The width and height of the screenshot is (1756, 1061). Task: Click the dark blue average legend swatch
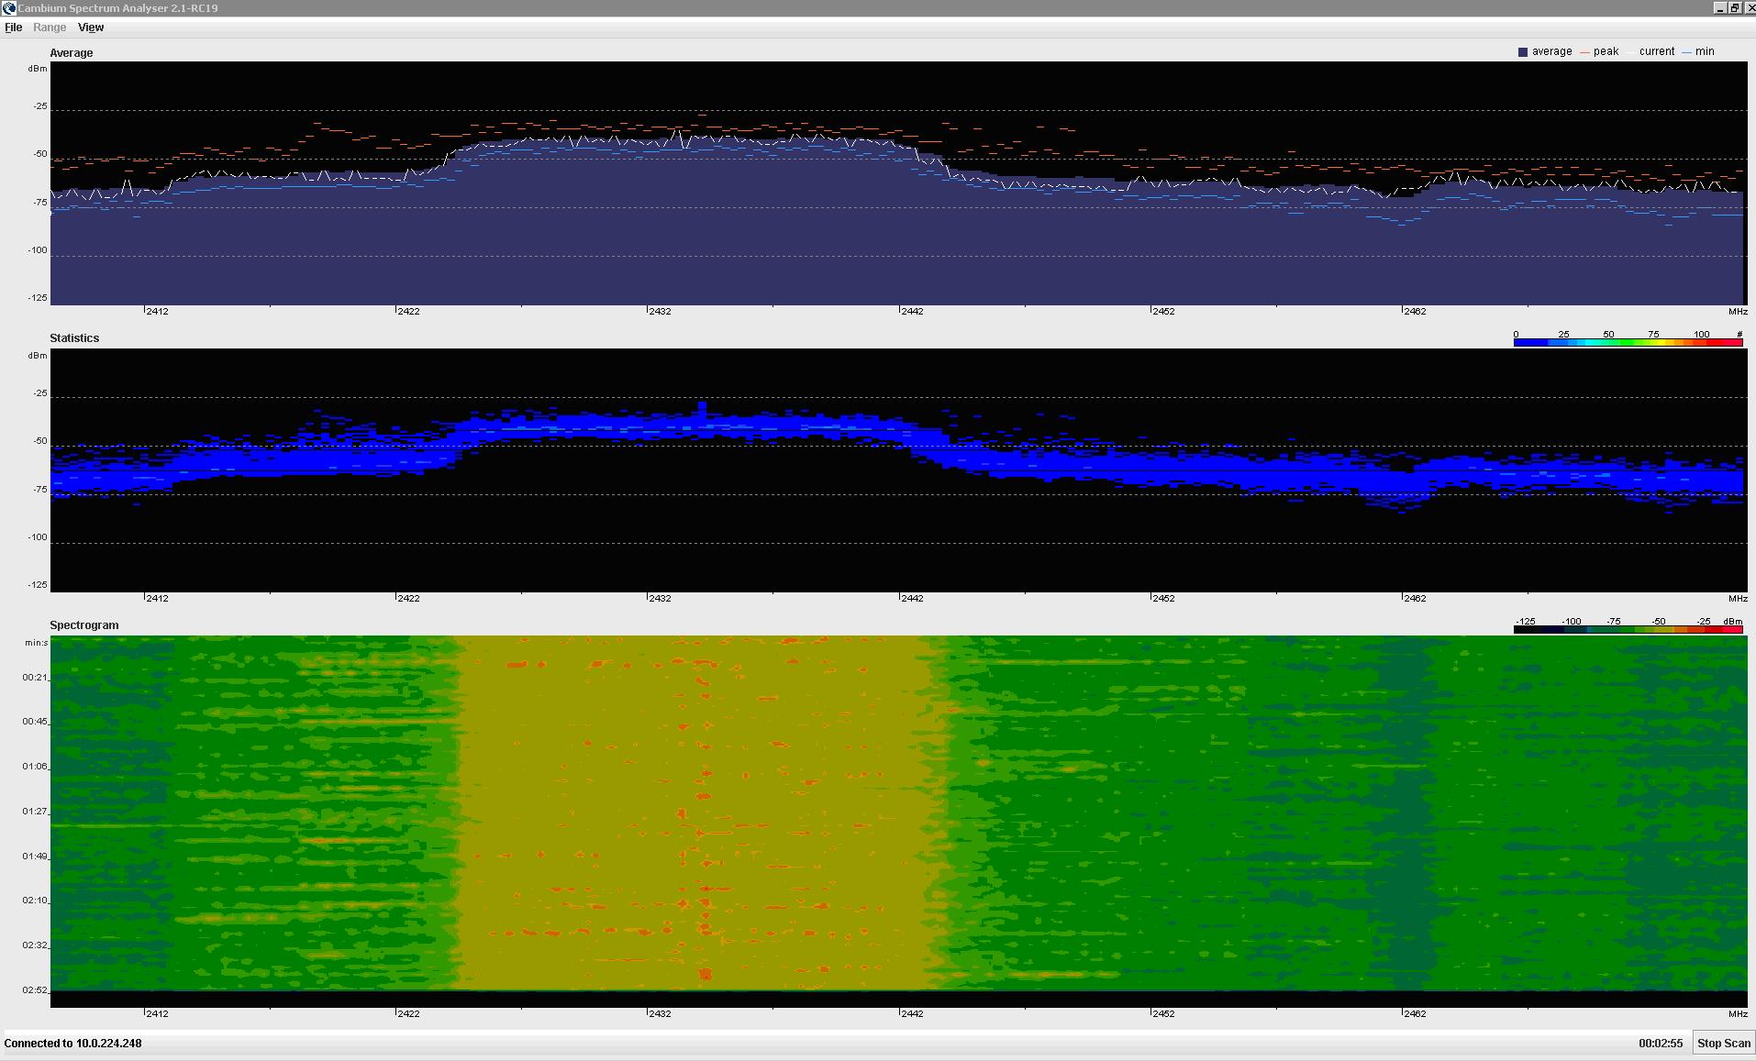1523,52
